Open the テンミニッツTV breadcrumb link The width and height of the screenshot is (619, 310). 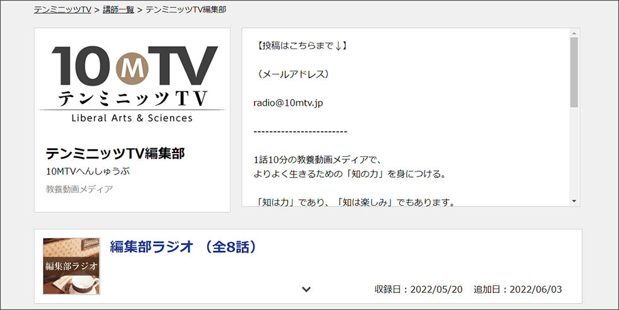coord(63,10)
